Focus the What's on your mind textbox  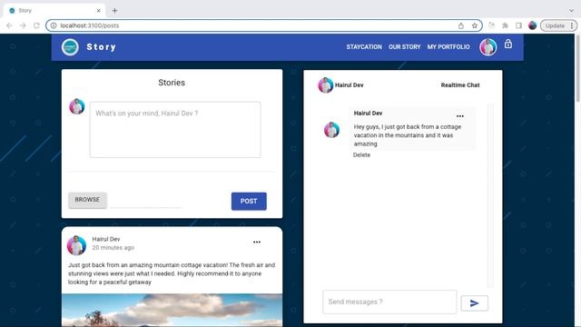175,130
